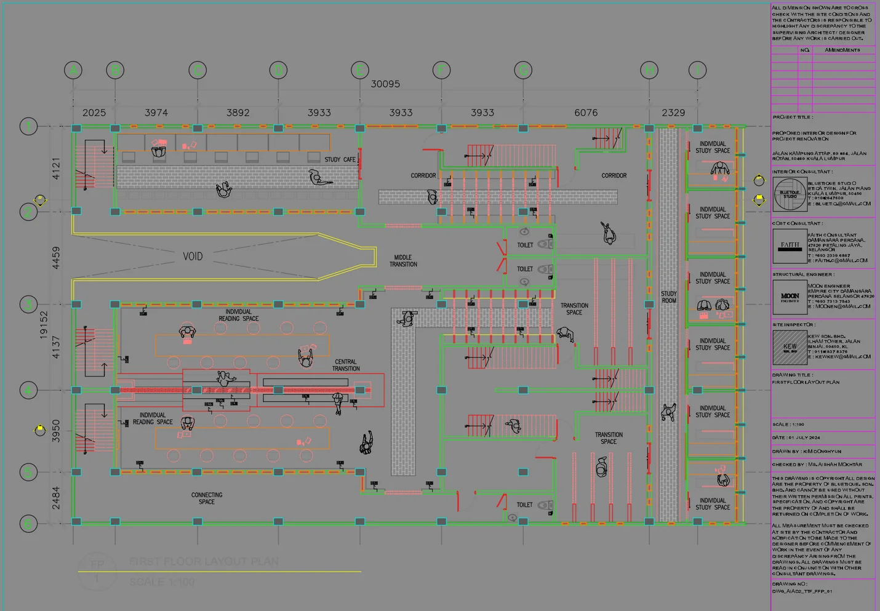The height and width of the screenshot is (611, 880).
Task: Select grid bubble H at top
Action: (649, 70)
